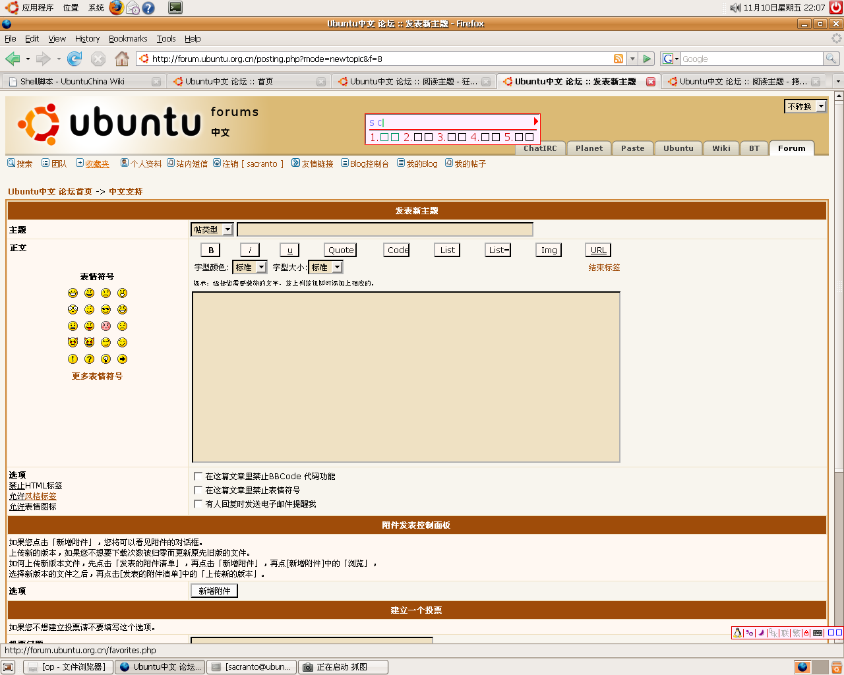This screenshot has height=675, width=844.
Task: Go back with the green arrow
Action: (x=13, y=59)
